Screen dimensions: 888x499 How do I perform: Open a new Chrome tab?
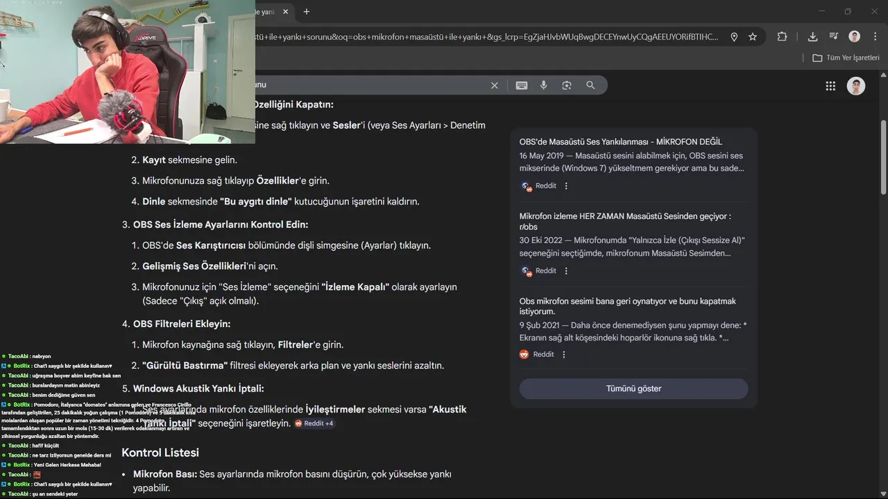307,12
